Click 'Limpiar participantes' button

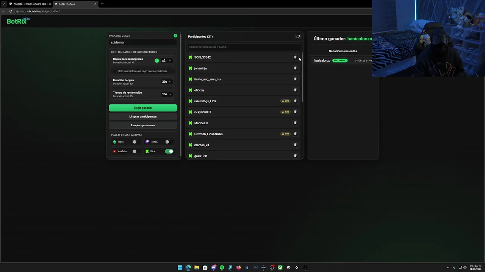point(143,117)
